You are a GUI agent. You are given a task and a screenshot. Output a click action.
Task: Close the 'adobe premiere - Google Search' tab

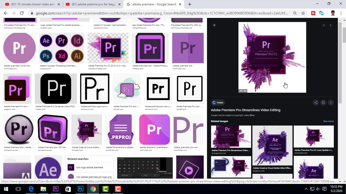[x=180, y=4]
